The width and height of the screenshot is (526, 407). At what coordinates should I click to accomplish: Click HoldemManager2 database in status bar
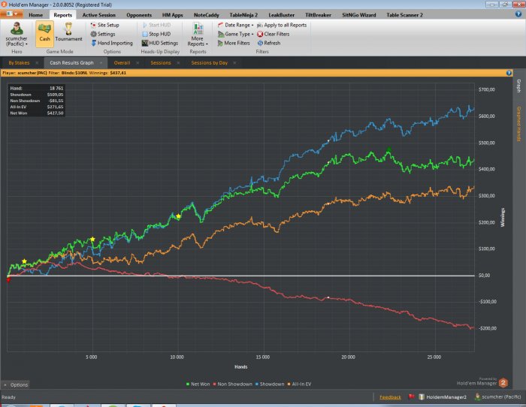tap(443, 397)
